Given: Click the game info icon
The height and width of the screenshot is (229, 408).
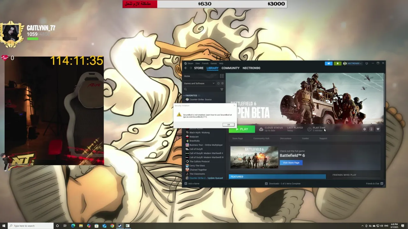Looking at the screenshot, I should [371, 129].
